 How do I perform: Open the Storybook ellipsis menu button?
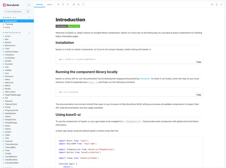tap(29, 5)
